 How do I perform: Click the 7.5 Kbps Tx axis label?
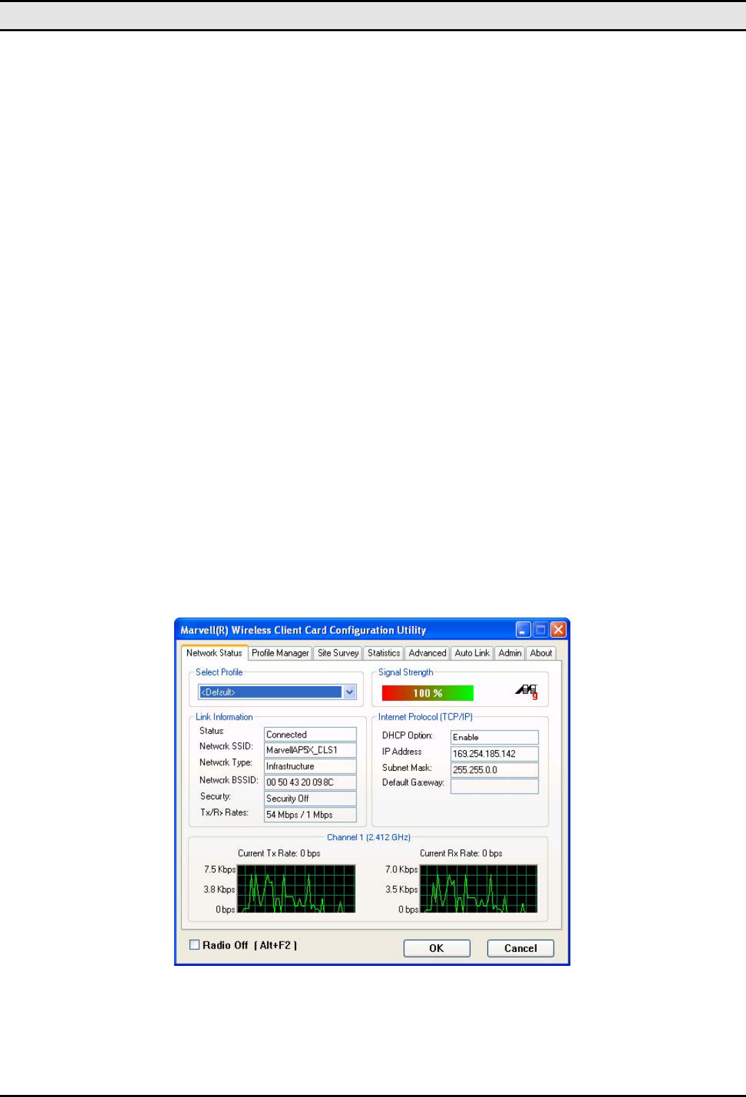(x=220, y=869)
